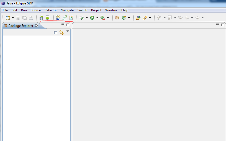Click the New wizard icon
Screen dimensions: 226x141
(8, 18)
